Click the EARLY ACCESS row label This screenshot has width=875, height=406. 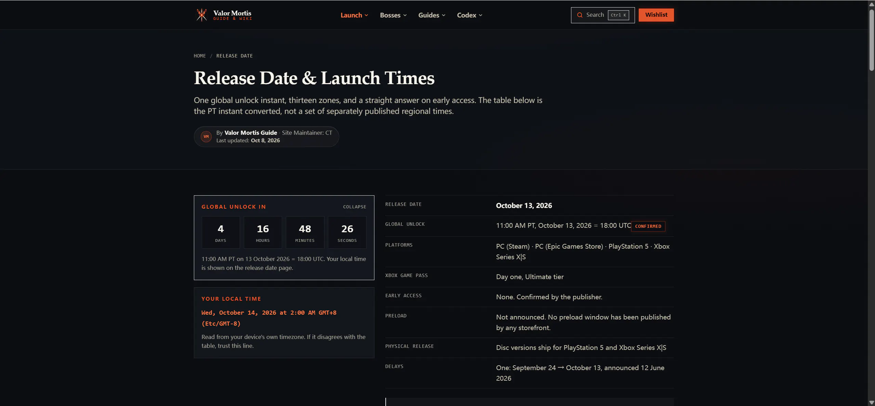pos(403,296)
